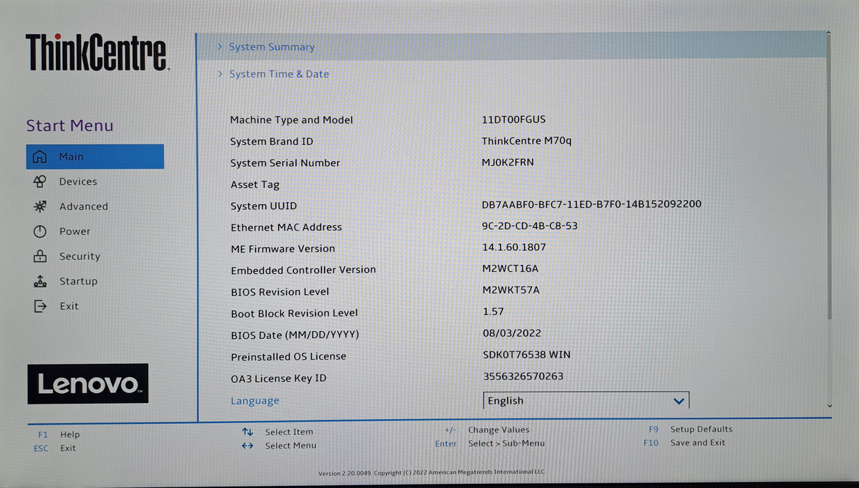Click F10 Save and Exit
Image resolution: width=859 pixels, height=488 pixels.
pyautogui.click(x=685, y=443)
